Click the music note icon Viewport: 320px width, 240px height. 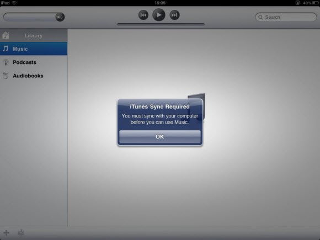tap(6, 49)
